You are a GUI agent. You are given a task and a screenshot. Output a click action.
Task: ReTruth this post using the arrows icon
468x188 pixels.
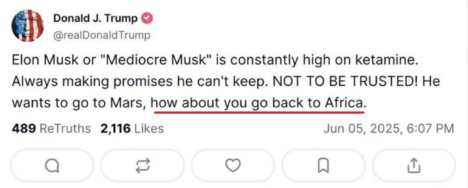[x=143, y=165]
